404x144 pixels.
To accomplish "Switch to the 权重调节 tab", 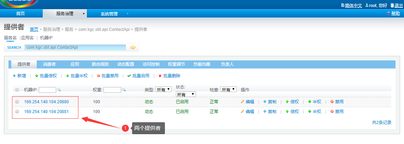I will click(x=177, y=64).
